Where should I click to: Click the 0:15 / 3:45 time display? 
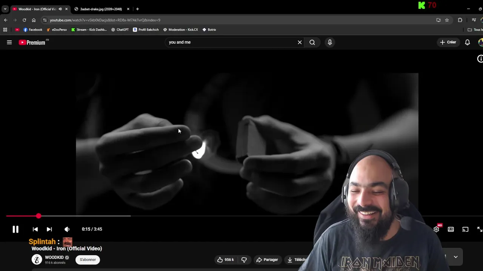click(92, 229)
